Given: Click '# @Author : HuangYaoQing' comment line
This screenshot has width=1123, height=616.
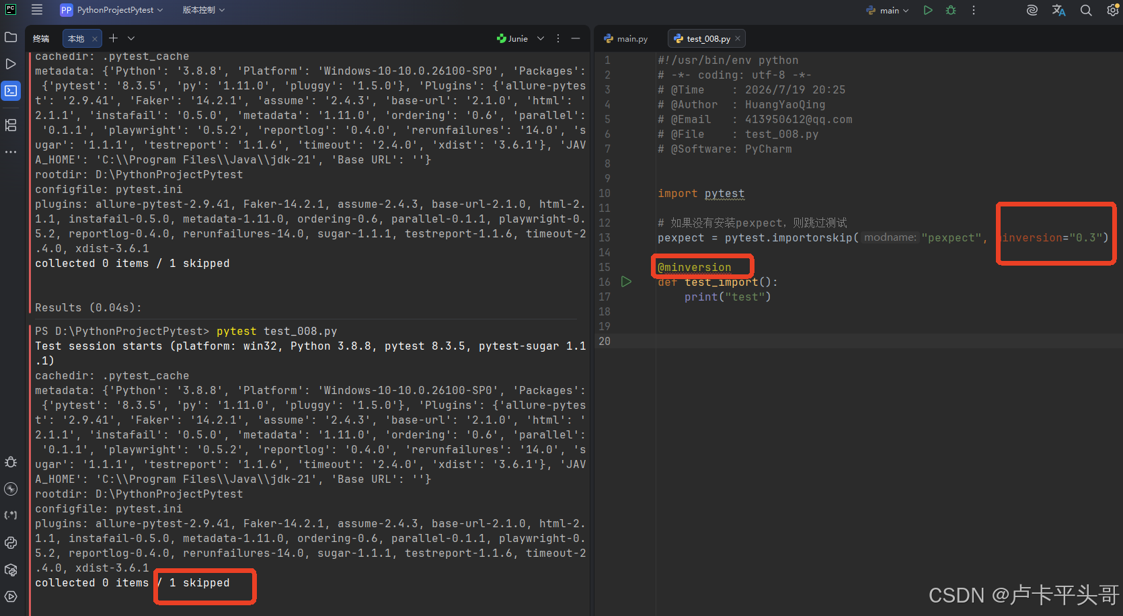Looking at the screenshot, I should [x=741, y=104].
